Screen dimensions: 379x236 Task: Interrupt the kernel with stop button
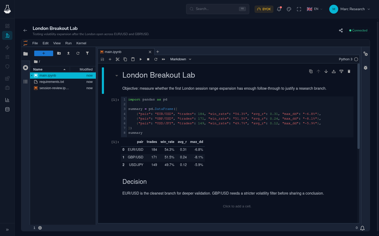pyautogui.click(x=148, y=59)
